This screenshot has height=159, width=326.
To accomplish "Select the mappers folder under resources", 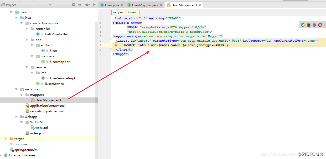I will [x=37, y=95].
